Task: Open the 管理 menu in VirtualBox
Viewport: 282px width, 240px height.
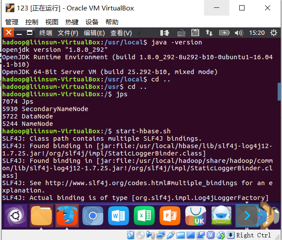Action: coord(12,22)
